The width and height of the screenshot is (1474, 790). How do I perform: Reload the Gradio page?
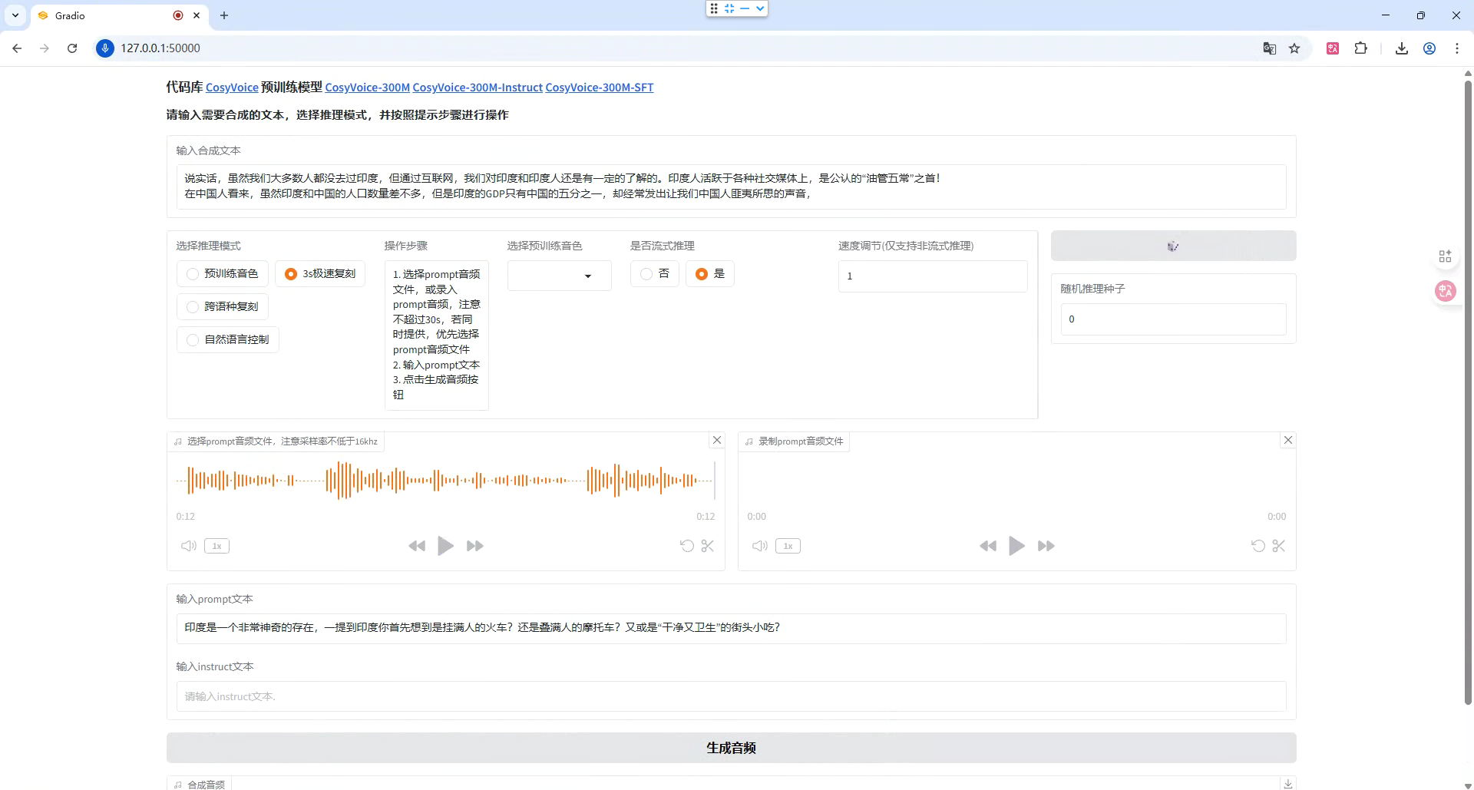72,48
